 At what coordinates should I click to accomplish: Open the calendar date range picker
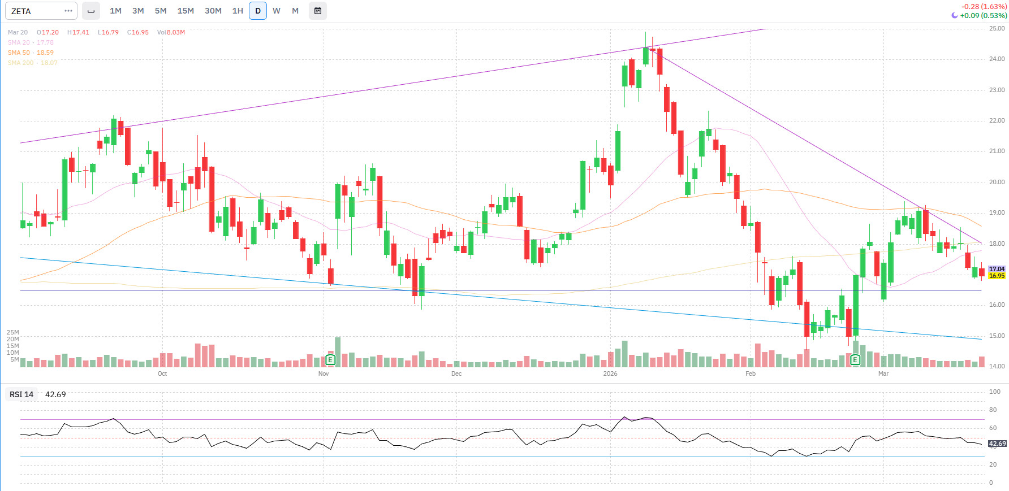point(318,11)
